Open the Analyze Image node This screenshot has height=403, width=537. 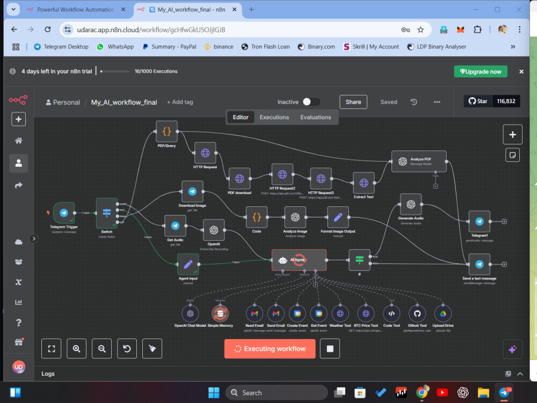coord(295,217)
